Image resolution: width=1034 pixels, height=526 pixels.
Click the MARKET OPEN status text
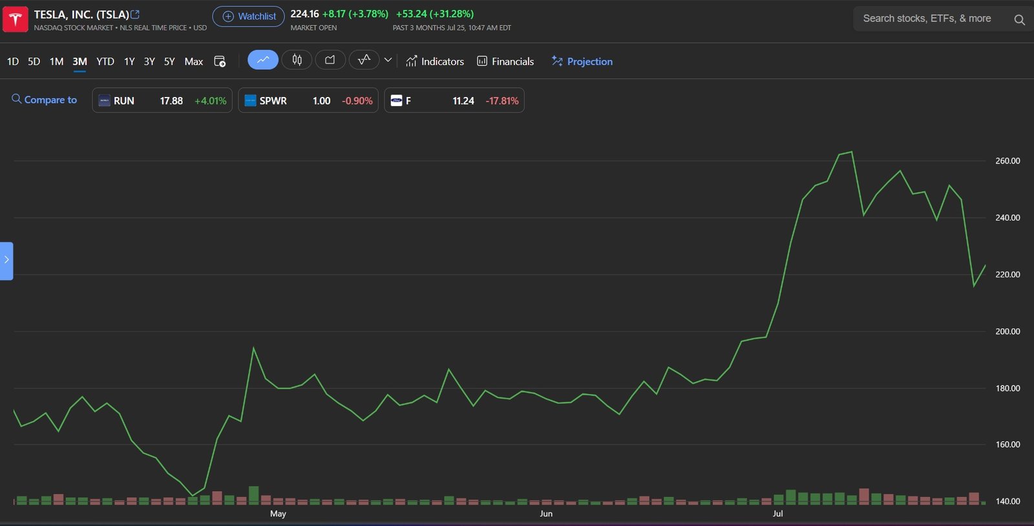[x=313, y=28]
